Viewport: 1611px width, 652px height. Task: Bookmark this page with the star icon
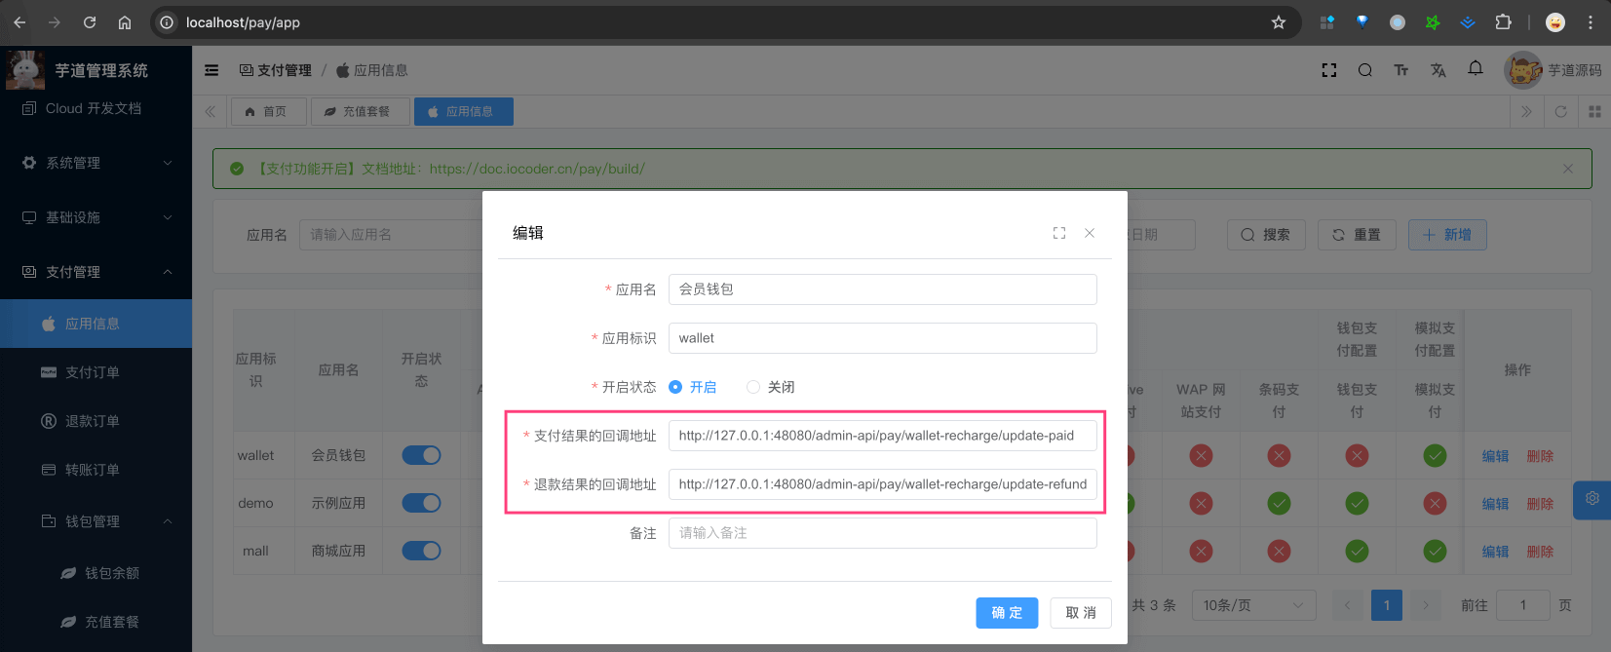point(1279,22)
